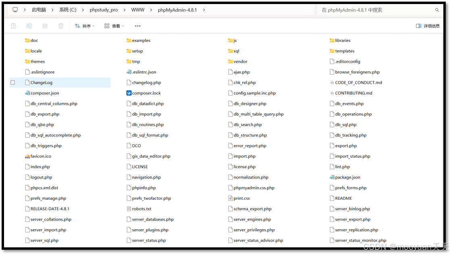Click the print.css file icon
Image resolution: width=451 pixels, height=255 pixels.
coord(231,198)
